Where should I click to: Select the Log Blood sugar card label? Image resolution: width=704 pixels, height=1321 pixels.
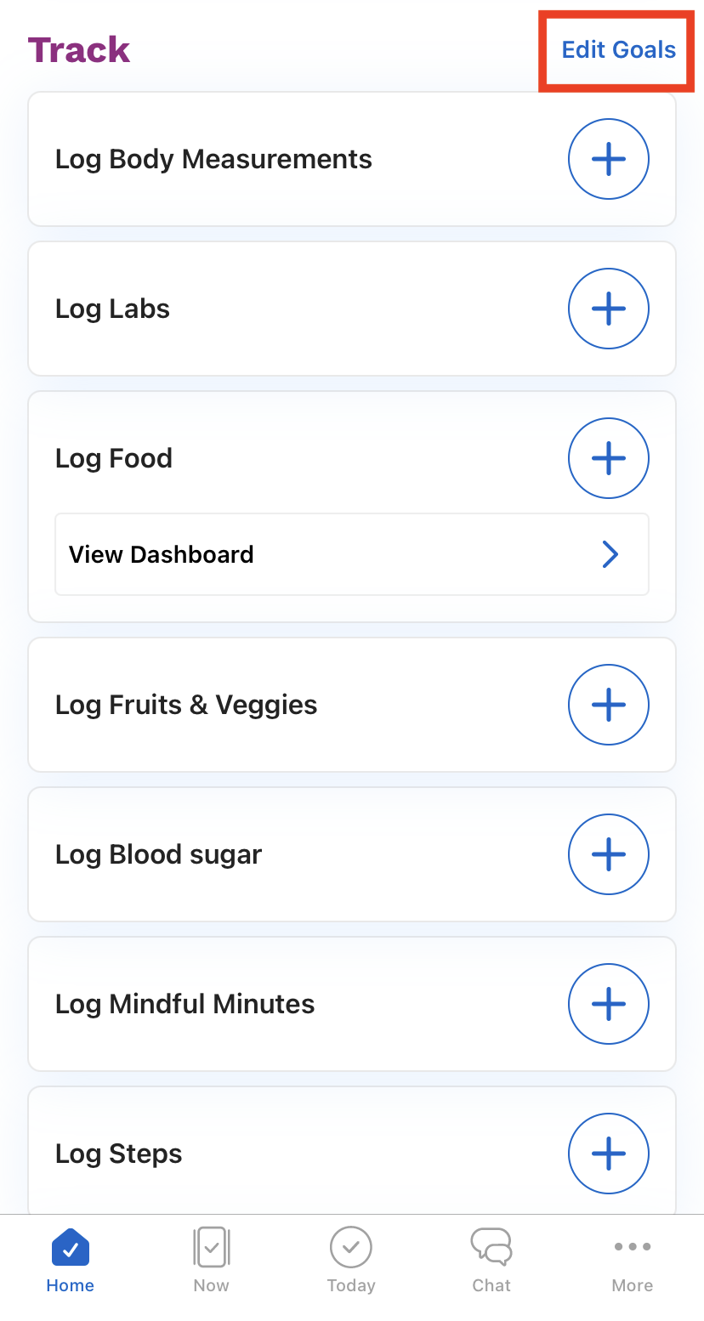(158, 854)
